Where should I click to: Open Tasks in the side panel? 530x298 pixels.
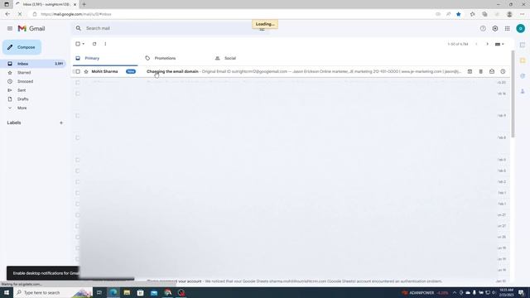pyautogui.click(x=523, y=76)
